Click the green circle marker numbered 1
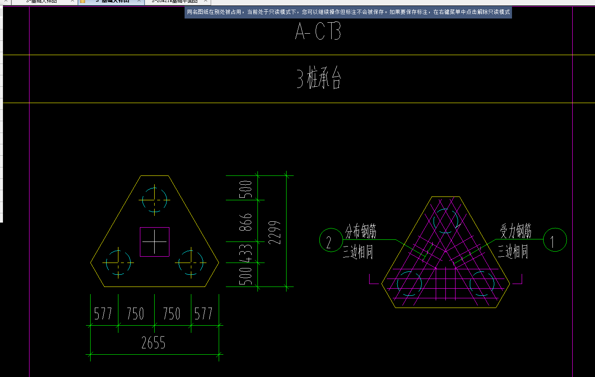This screenshot has height=377, width=595. [x=555, y=240]
